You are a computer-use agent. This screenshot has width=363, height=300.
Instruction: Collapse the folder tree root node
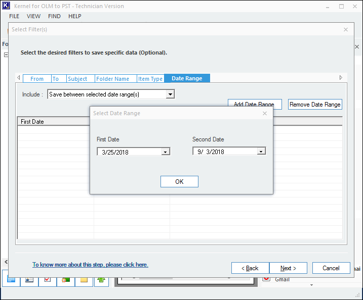[6, 55]
